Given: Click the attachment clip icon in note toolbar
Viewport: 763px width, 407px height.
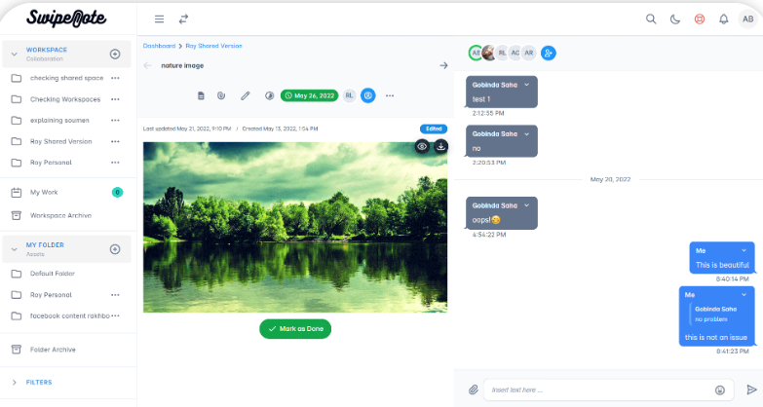Looking at the screenshot, I should [x=221, y=95].
